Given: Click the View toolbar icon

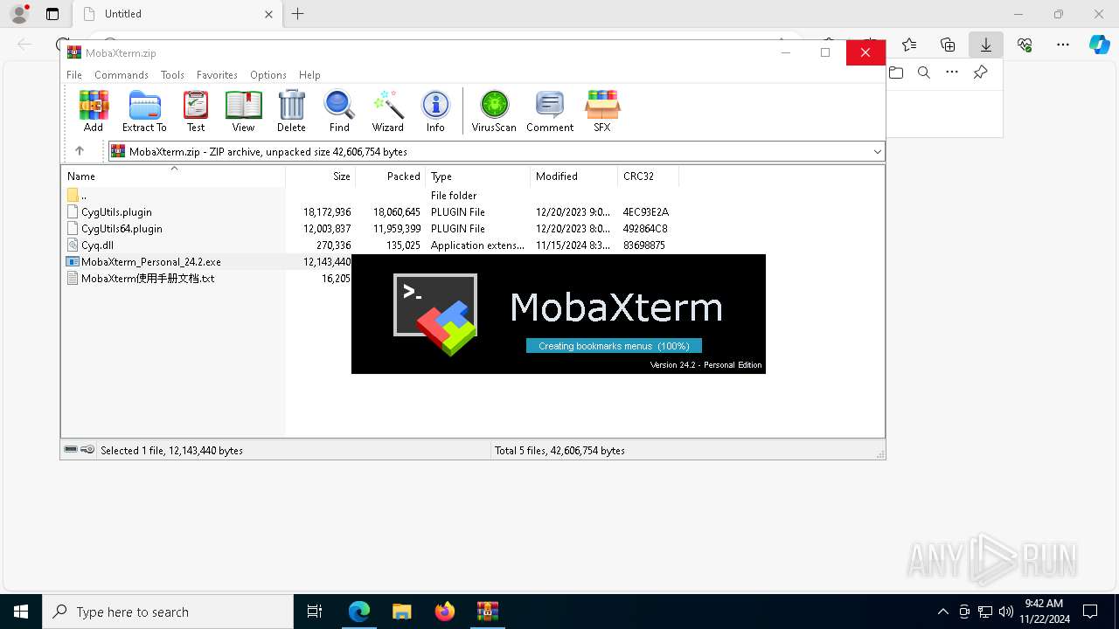Looking at the screenshot, I should (243, 111).
